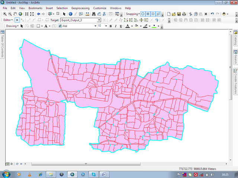Open the Geoprocessing menu
The image size is (238, 178).
click(x=80, y=8)
